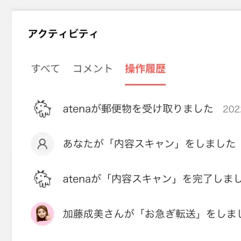
Task: Open the コメント tab
Action: [x=93, y=69]
